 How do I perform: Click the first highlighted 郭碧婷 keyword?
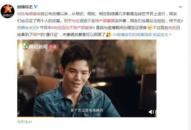coord(35,14)
